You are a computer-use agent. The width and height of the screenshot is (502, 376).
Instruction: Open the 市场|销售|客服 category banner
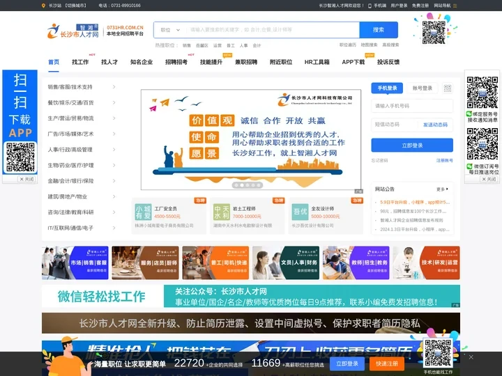point(75,263)
